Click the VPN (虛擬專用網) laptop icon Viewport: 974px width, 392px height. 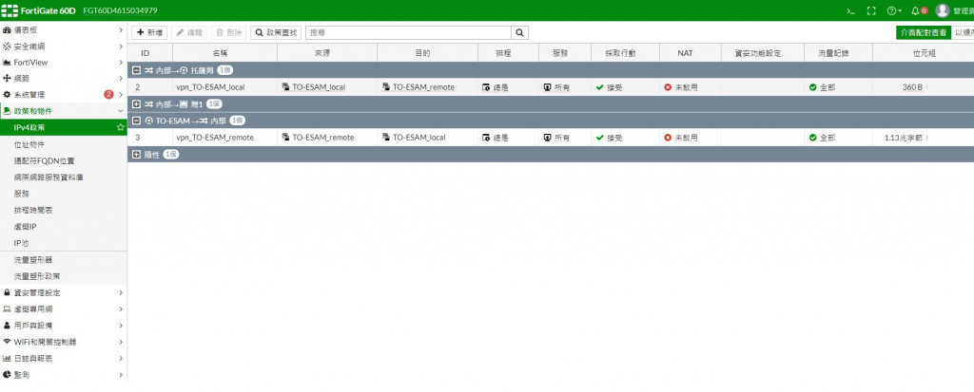coord(7,308)
